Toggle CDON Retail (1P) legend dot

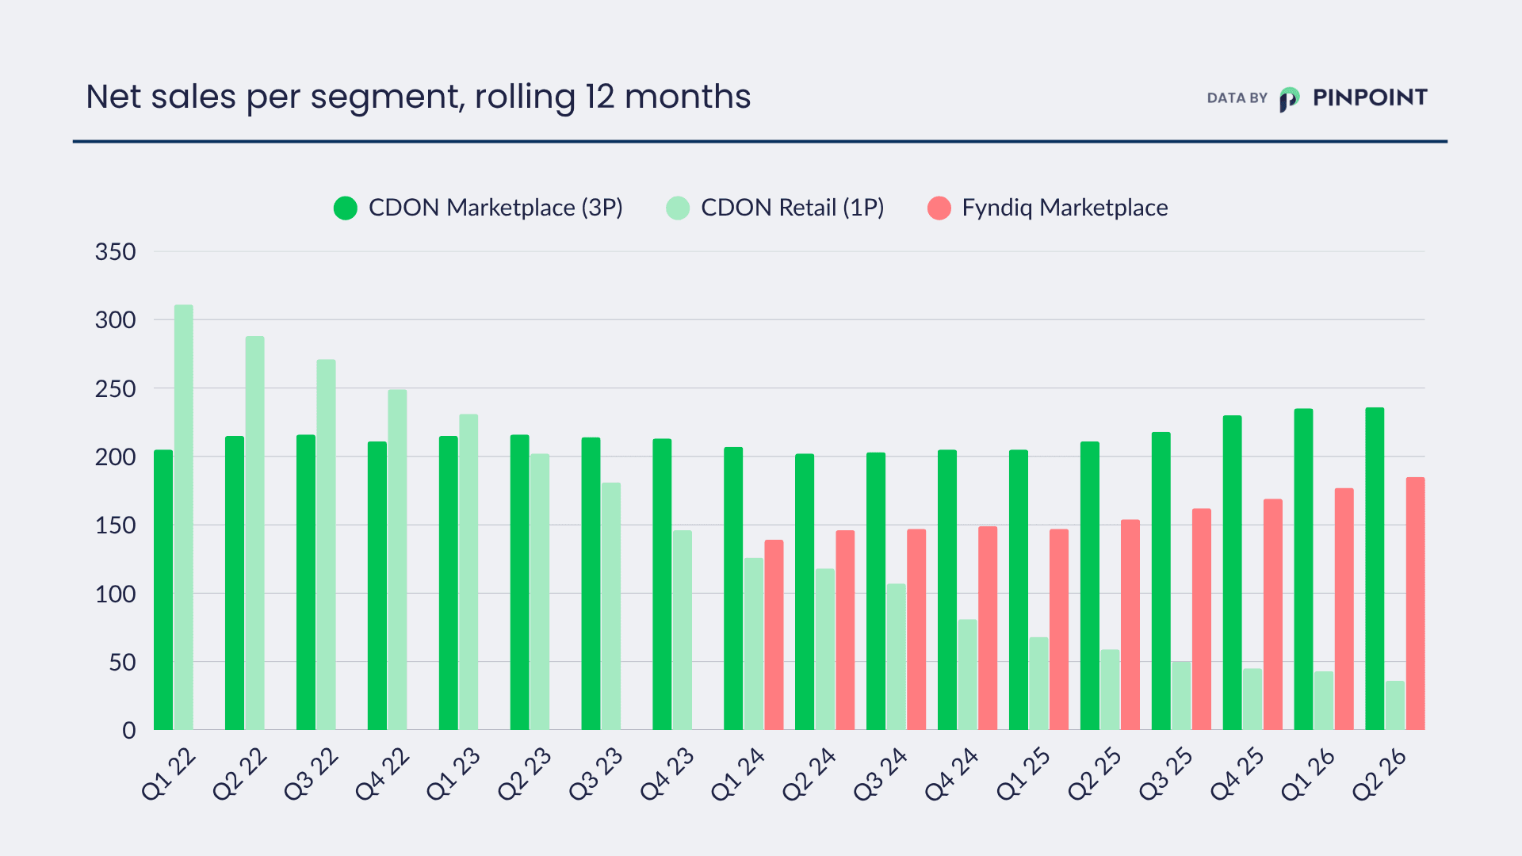[x=678, y=208]
